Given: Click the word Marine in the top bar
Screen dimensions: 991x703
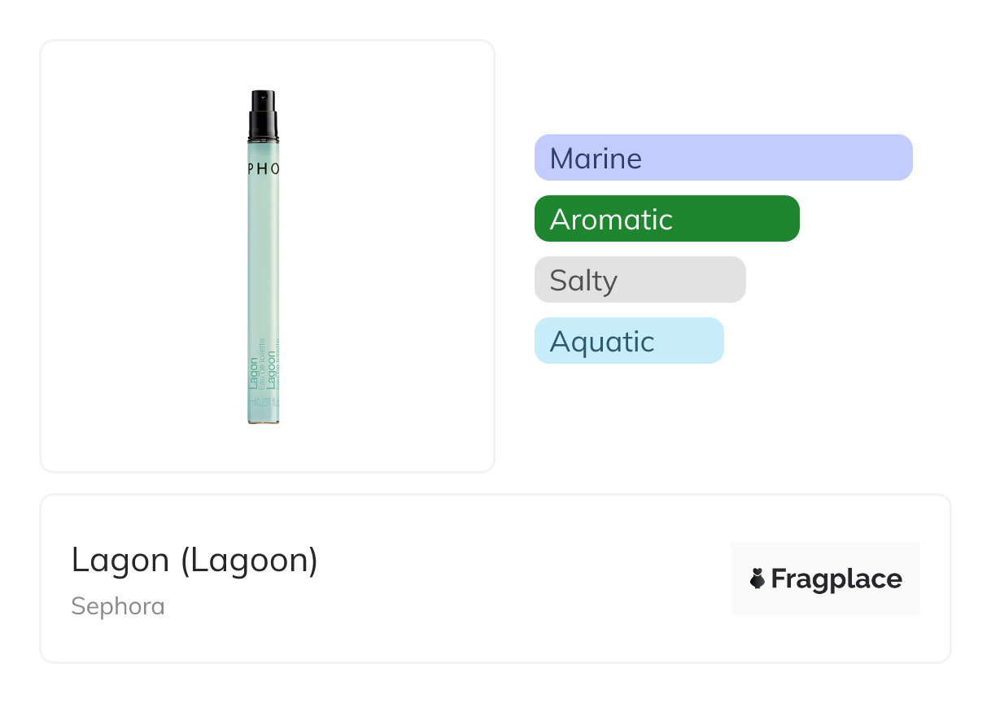Looking at the screenshot, I should [596, 158].
